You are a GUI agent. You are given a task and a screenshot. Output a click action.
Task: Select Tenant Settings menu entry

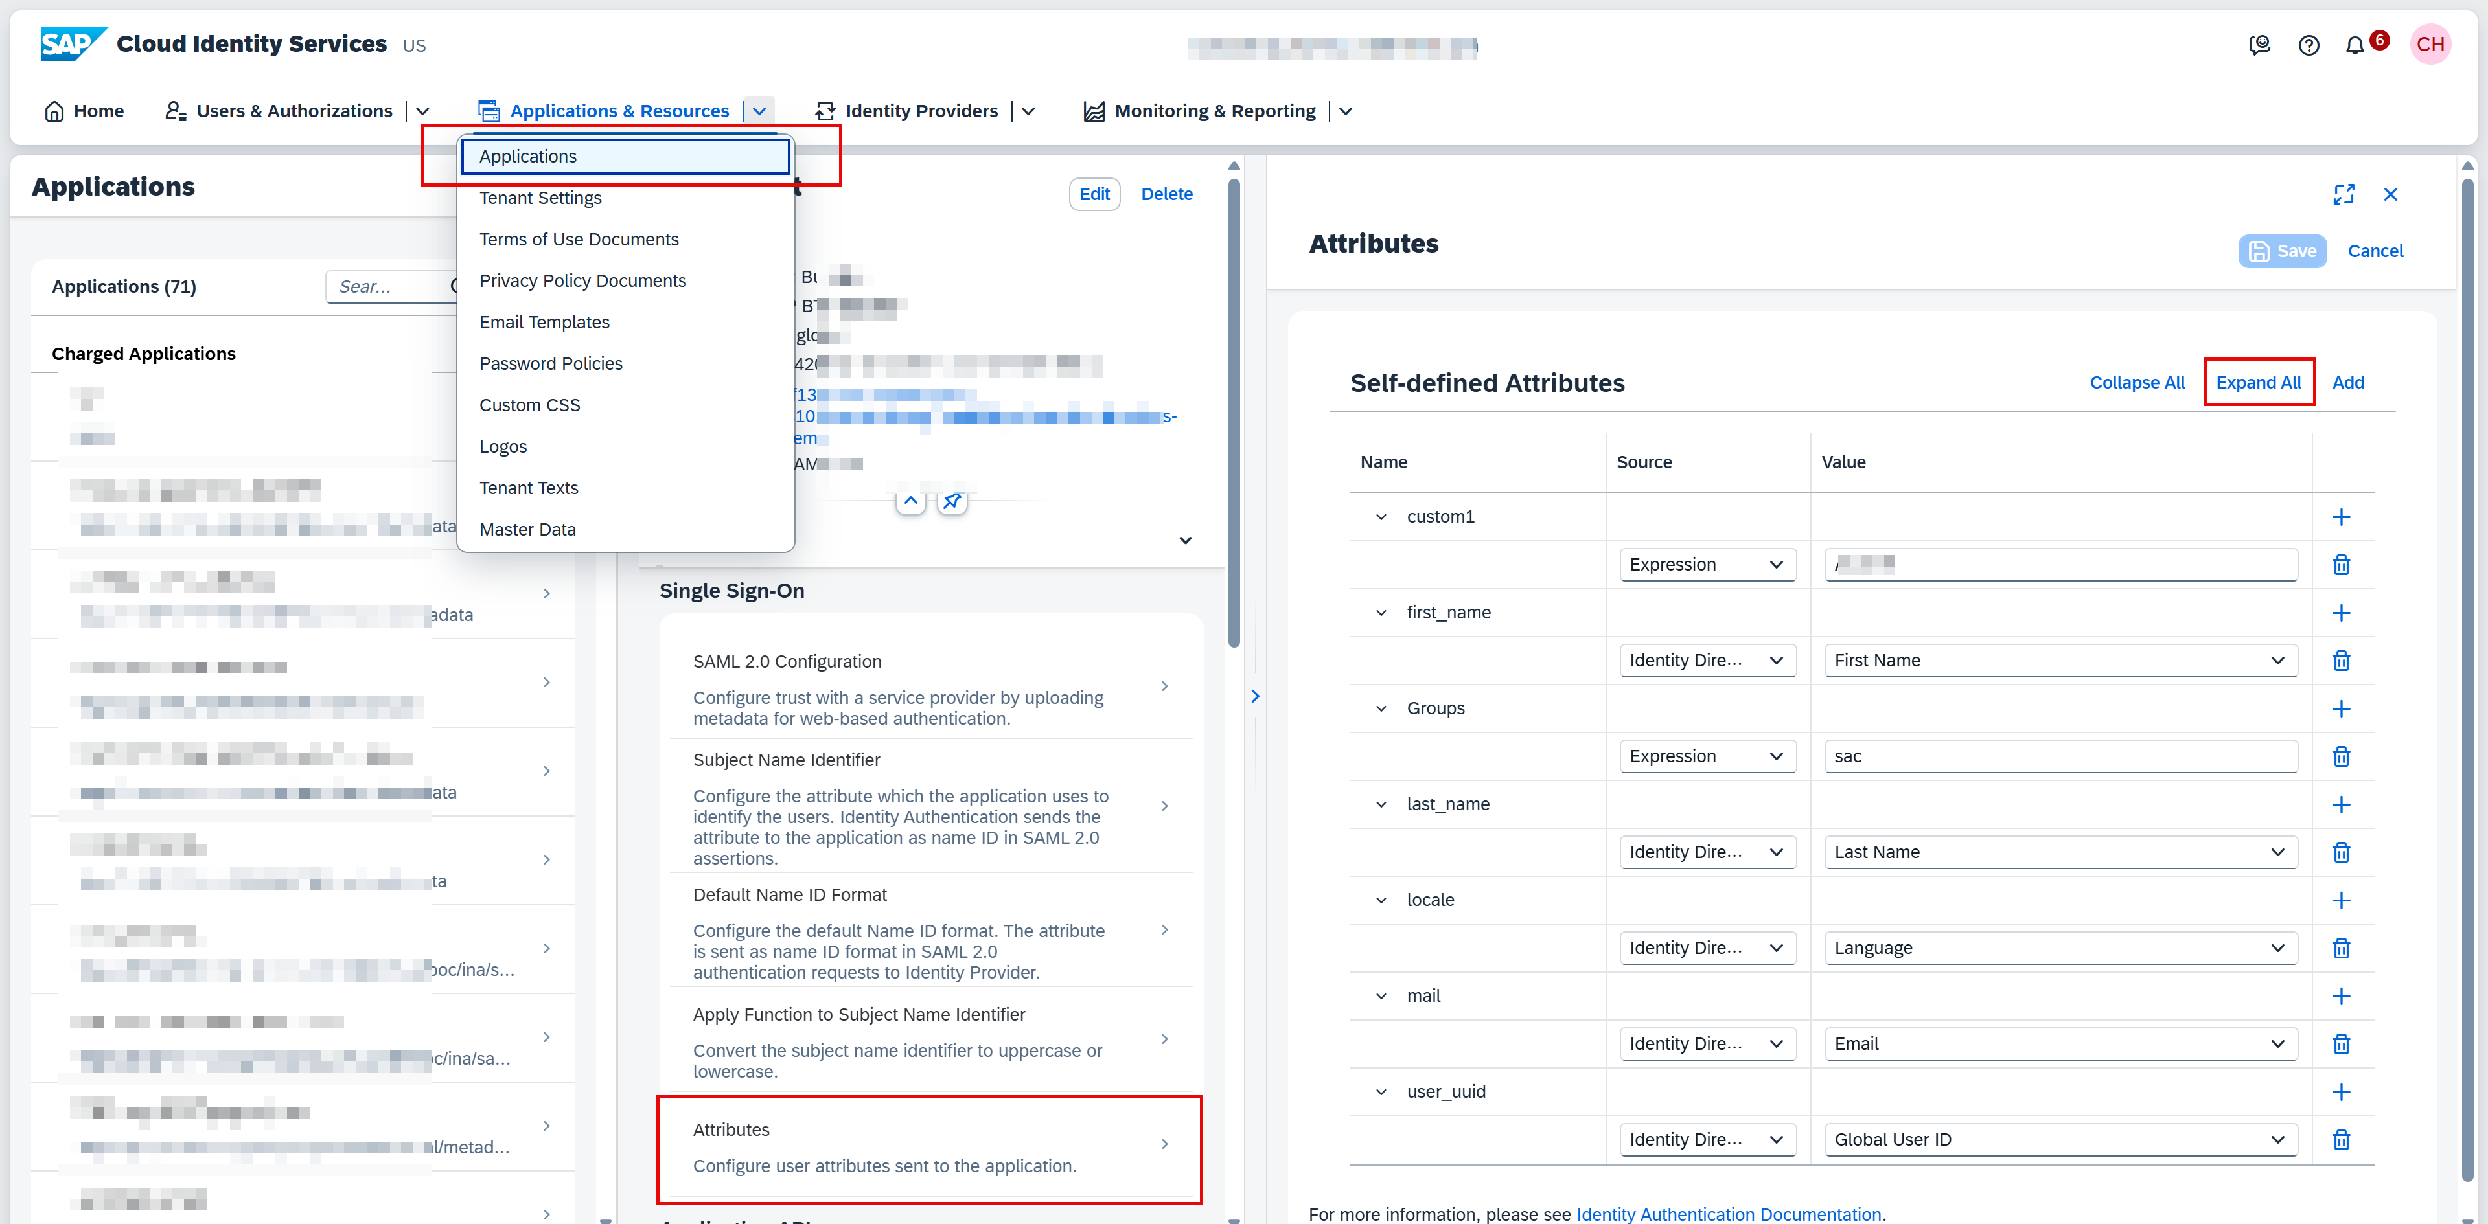pyautogui.click(x=626, y=198)
